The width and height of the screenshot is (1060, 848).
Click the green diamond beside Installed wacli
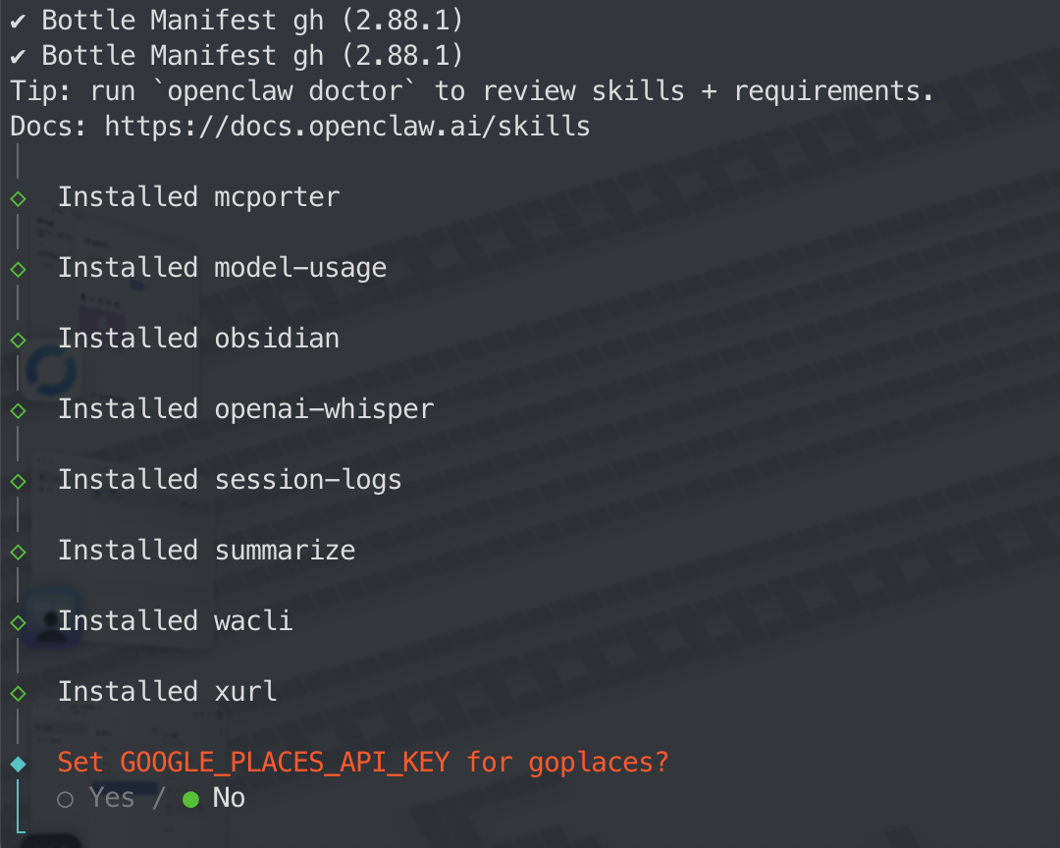18,622
